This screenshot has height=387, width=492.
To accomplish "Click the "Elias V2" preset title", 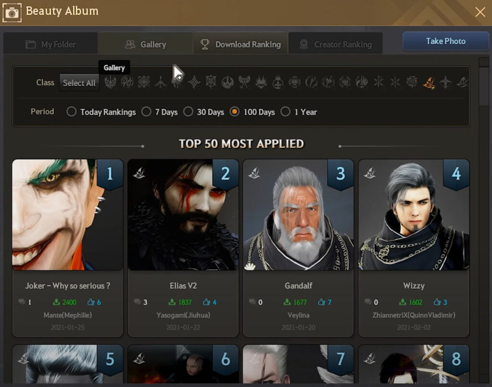I will [x=183, y=286].
